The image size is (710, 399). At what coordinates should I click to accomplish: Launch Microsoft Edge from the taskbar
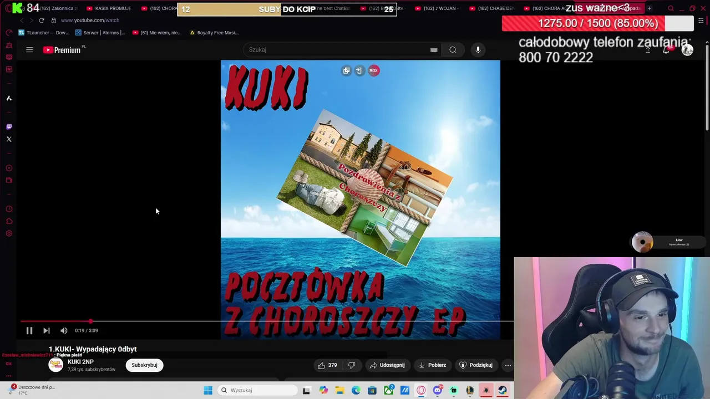click(x=356, y=390)
